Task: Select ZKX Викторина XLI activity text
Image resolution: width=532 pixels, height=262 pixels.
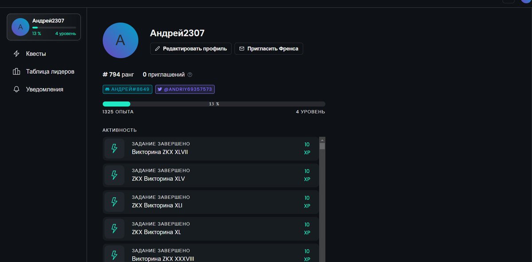Action: tap(157, 205)
